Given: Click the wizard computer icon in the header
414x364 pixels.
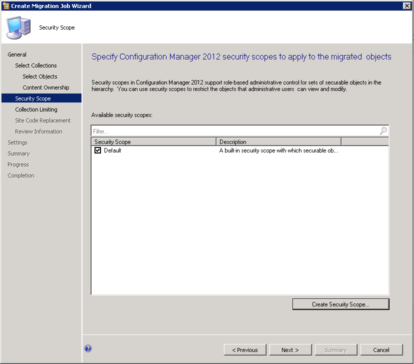Looking at the screenshot, I should [x=18, y=27].
